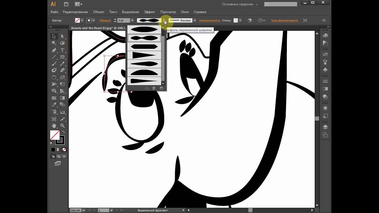
Task: Choose the triangle-shaped width profile
Action: pyautogui.click(x=144, y=55)
